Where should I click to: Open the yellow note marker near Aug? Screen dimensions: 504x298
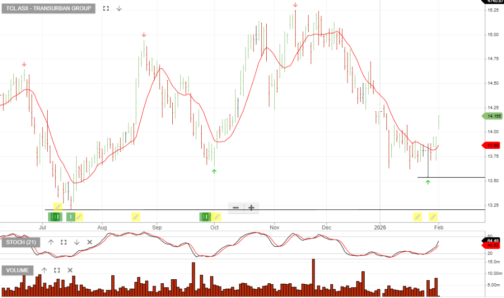coord(136,216)
